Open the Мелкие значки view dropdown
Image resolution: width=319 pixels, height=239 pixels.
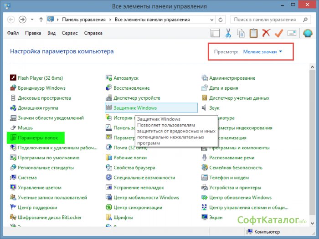point(262,52)
